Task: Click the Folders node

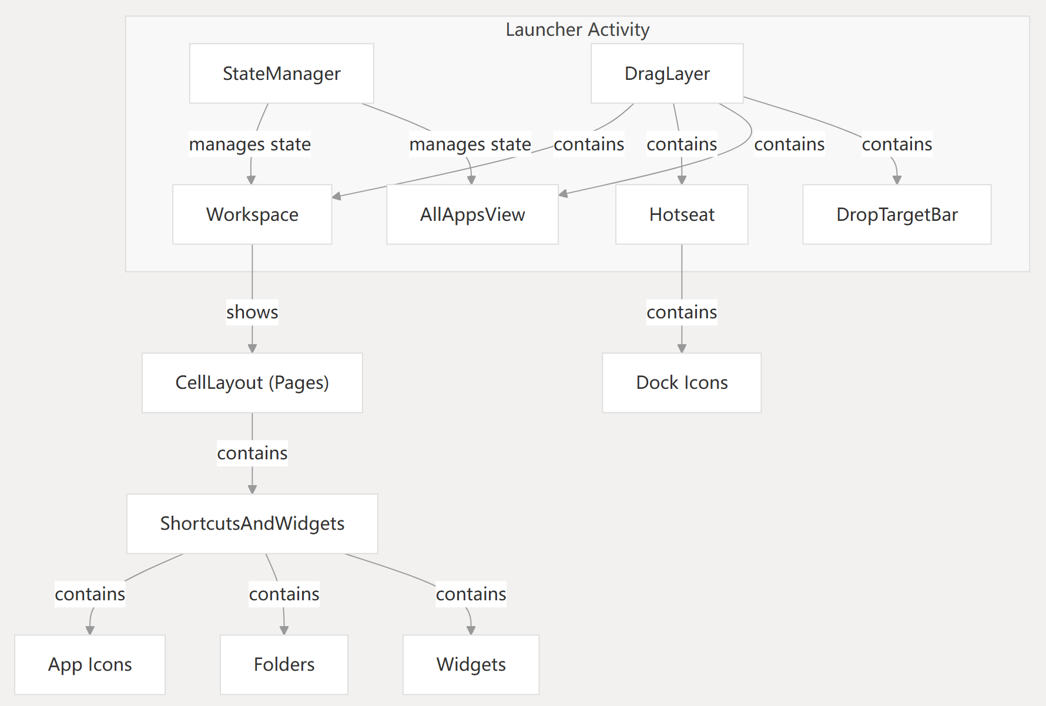Action: pyautogui.click(x=284, y=664)
